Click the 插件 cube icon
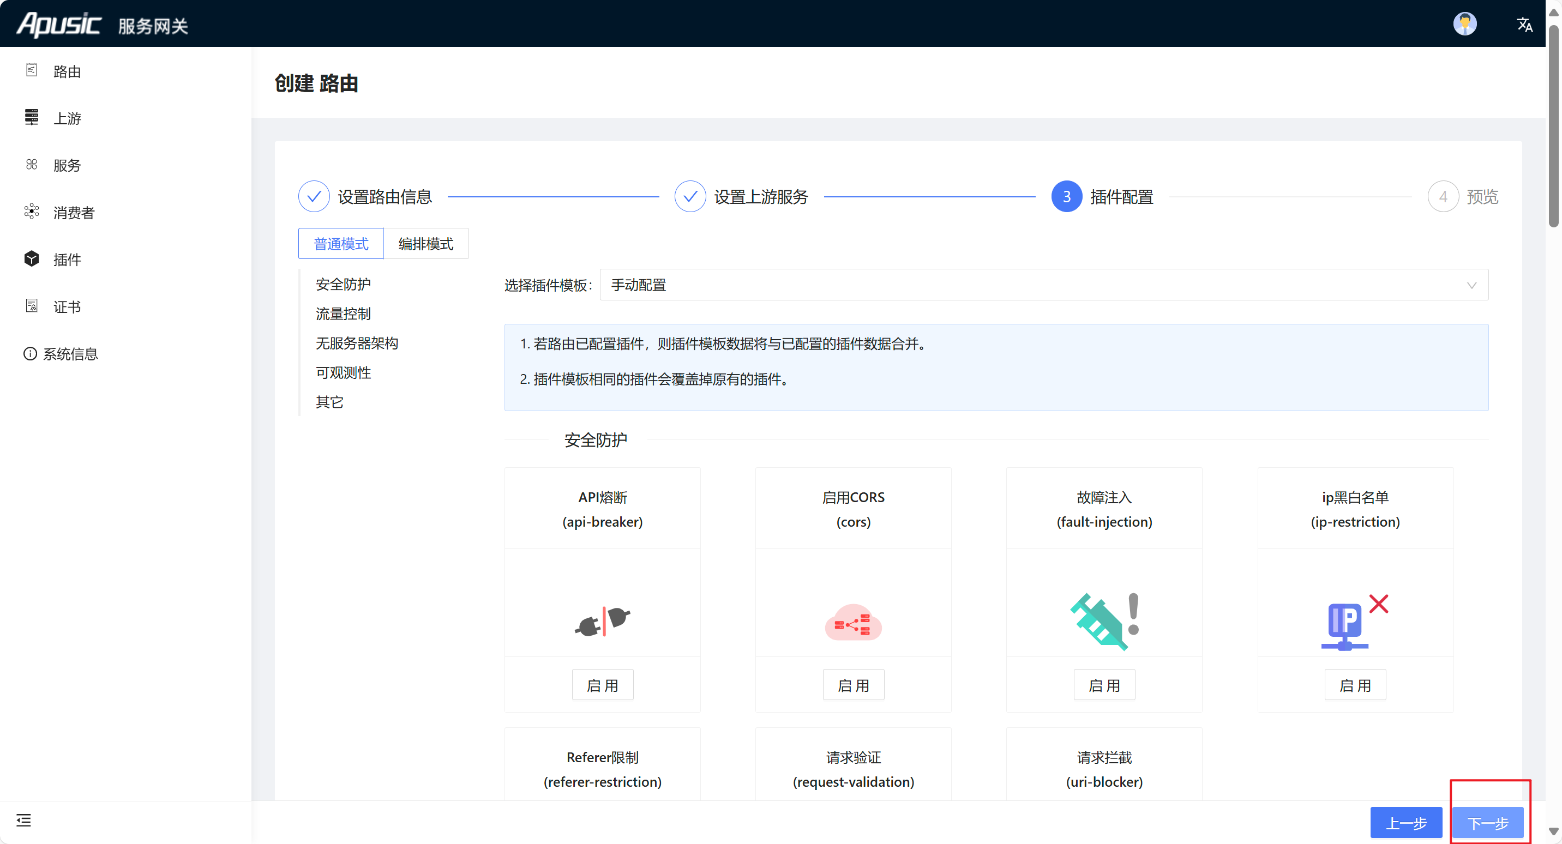The height and width of the screenshot is (844, 1562). (32, 259)
